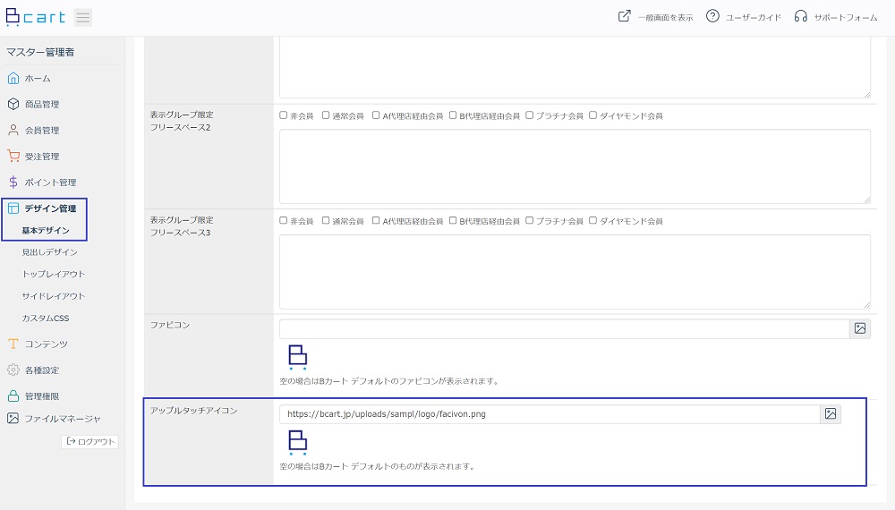This screenshot has height=510, width=895.
Task: Click the external link icon for 一般画面を表示
Action: click(x=625, y=16)
